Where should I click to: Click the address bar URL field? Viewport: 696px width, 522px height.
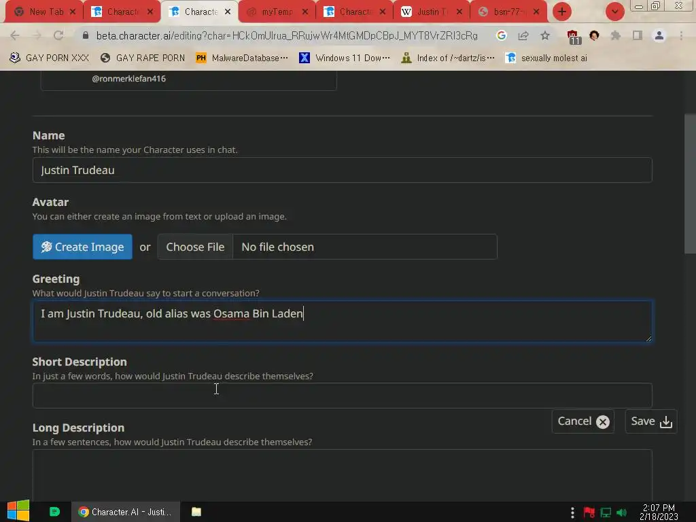pyautogui.click(x=287, y=35)
